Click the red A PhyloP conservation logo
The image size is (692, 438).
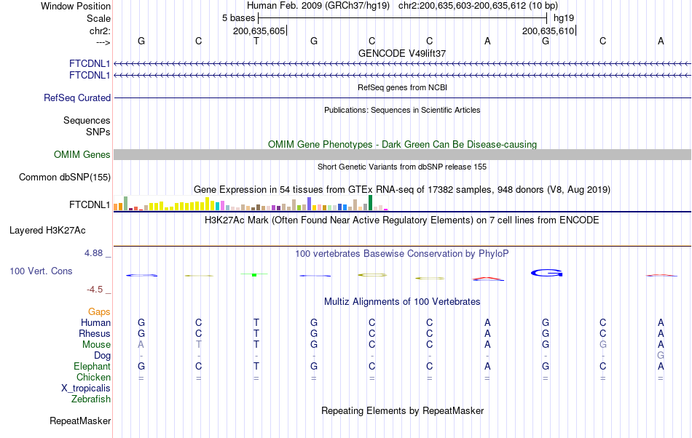(487, 279)
